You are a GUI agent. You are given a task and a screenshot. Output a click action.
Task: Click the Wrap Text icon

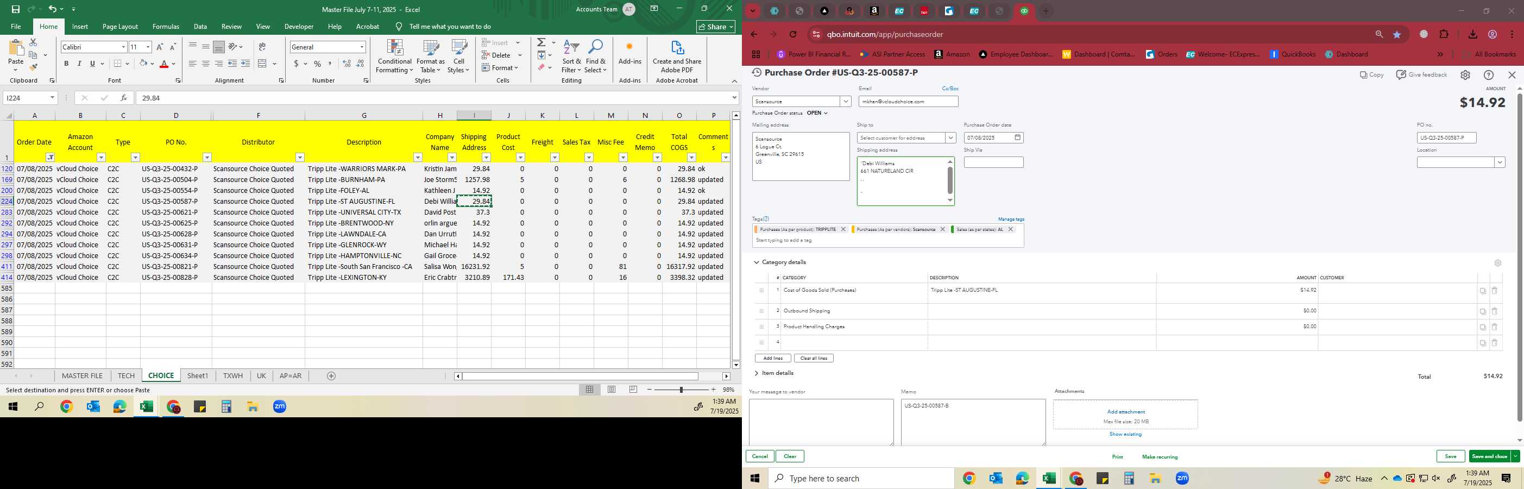click(x=262, y=47)
